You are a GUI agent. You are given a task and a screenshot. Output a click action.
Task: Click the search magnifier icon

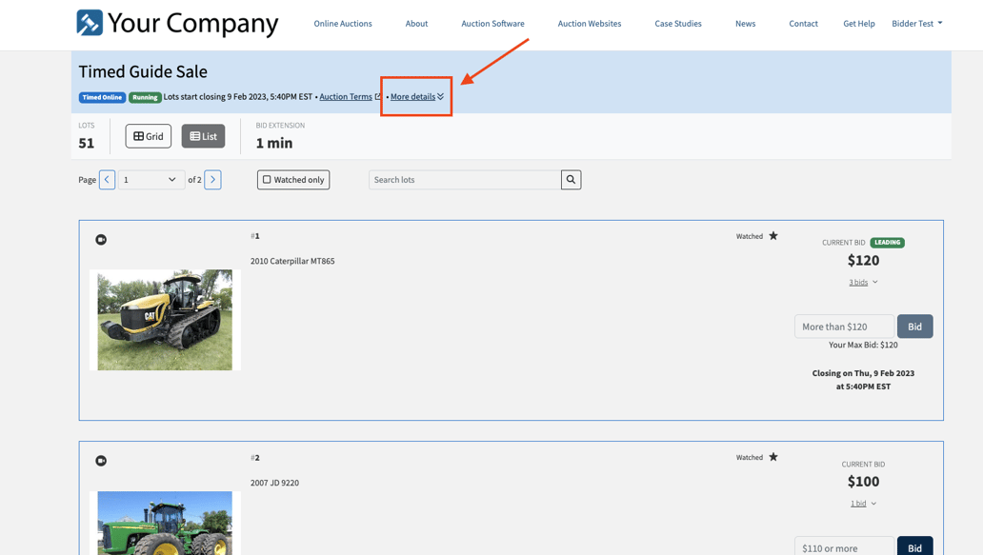coord(570,179)
